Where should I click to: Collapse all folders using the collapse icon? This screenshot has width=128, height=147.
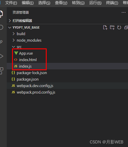click(x=126, y=27)
